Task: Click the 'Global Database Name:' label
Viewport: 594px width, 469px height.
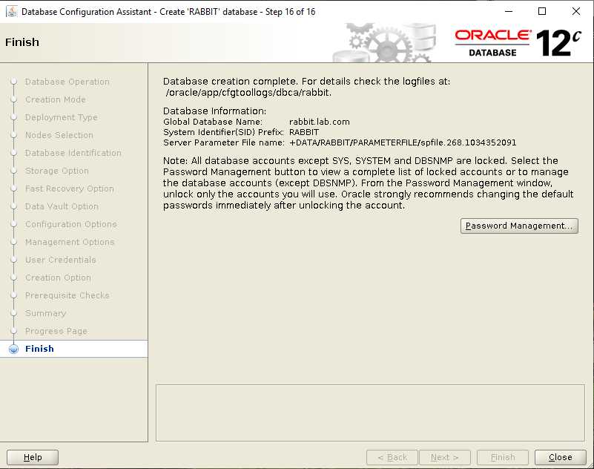Action: [213, 122]
